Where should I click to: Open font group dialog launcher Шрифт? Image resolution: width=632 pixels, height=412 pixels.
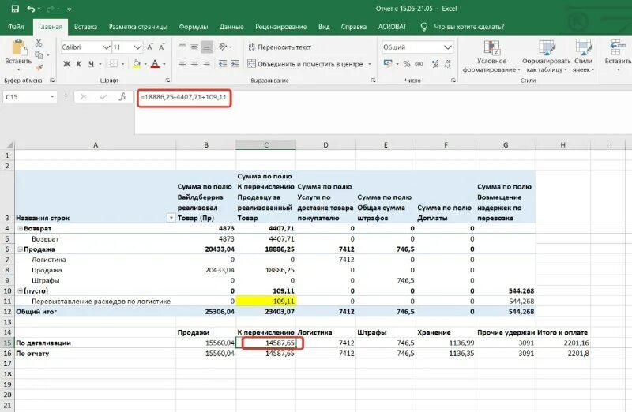tap(167, 81)
